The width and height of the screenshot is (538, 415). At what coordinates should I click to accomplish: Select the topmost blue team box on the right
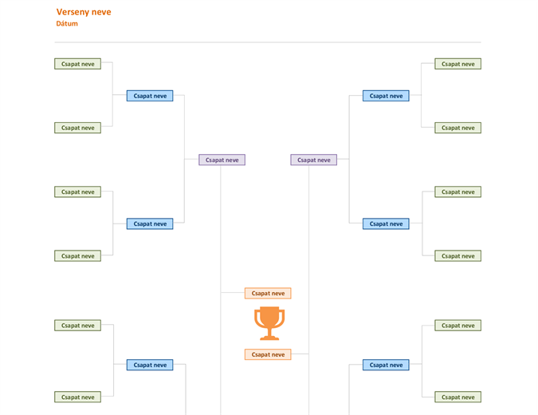[386, 96]
